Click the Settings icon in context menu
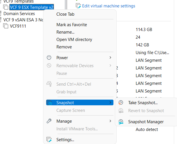177x144 pixels. [x=49, y=140]
